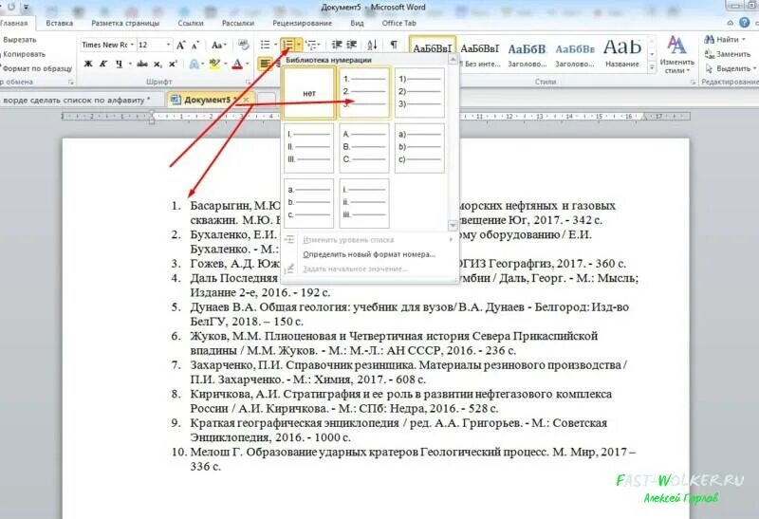Minimize the ribbon using the caret icon
Viewport: 759px width, 519px height.
pos(731,23)
